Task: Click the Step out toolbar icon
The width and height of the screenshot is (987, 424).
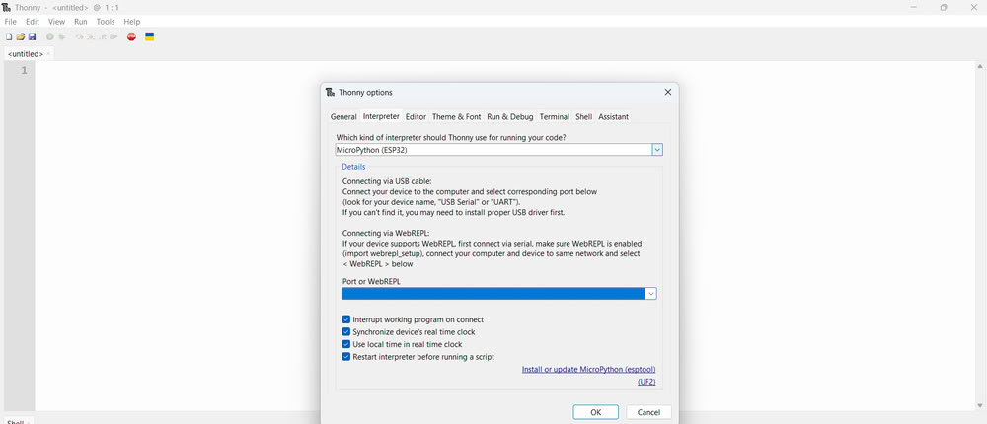Action: [x=103, y=36]
